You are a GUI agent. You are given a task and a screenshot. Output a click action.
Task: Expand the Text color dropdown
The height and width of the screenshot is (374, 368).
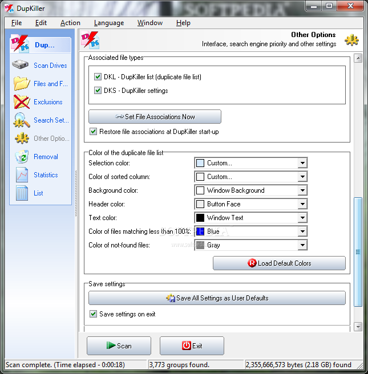click(302, 218)
